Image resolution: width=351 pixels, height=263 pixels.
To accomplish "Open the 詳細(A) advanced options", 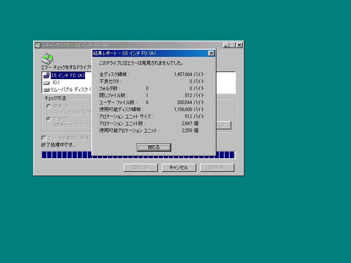I will 217,168.
